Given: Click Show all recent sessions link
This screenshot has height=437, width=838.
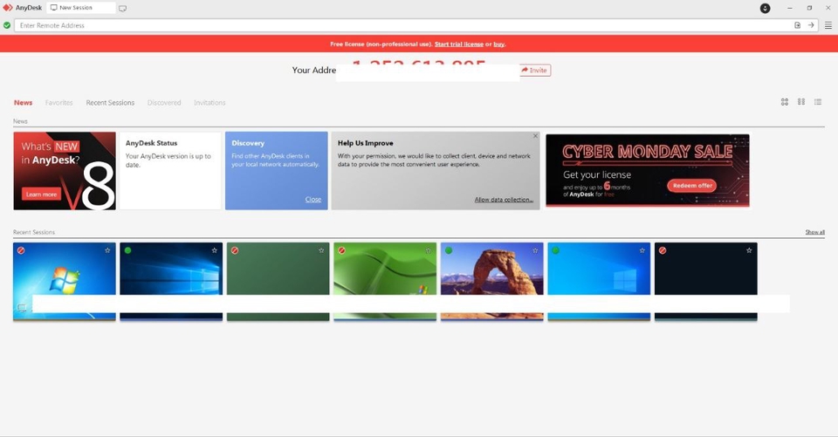Looking at the screenshot, I should click(815, 232).
